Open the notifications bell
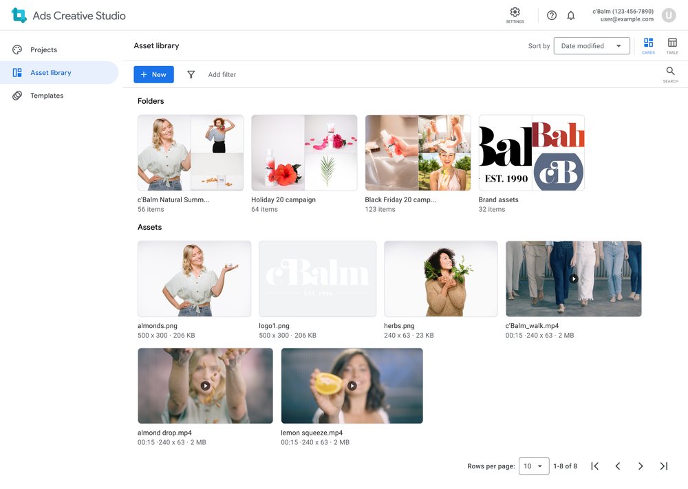The height and width of the screenshot is (489, 688). [x=570, y=14]
